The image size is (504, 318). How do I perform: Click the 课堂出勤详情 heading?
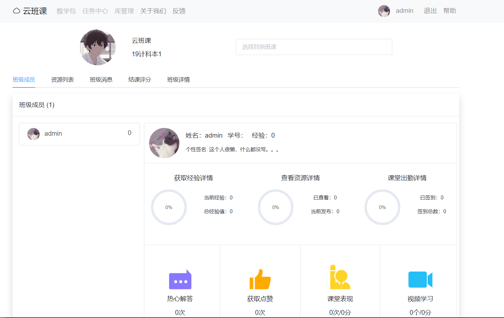pyautogui.click(x=407, y=178)
